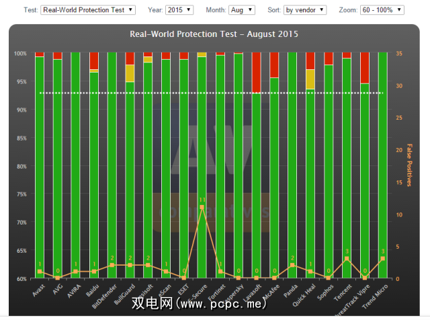Click the BitDefender green bar
This screenshot has width=430, height=320.
click(x=112, y=165)
